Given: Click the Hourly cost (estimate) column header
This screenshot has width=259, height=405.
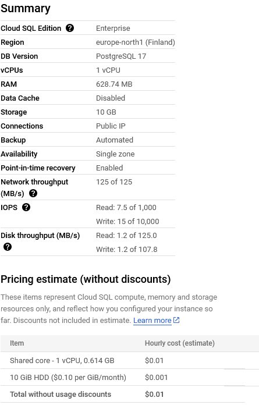Looking at the screenshot, I should click(x=180, y=343).
